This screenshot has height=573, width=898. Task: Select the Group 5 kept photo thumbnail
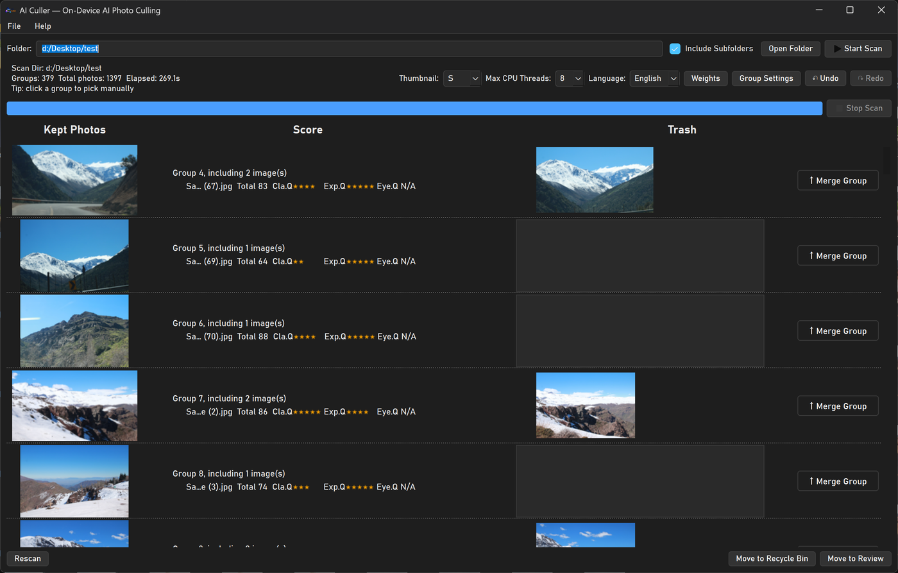click(74, 255)
